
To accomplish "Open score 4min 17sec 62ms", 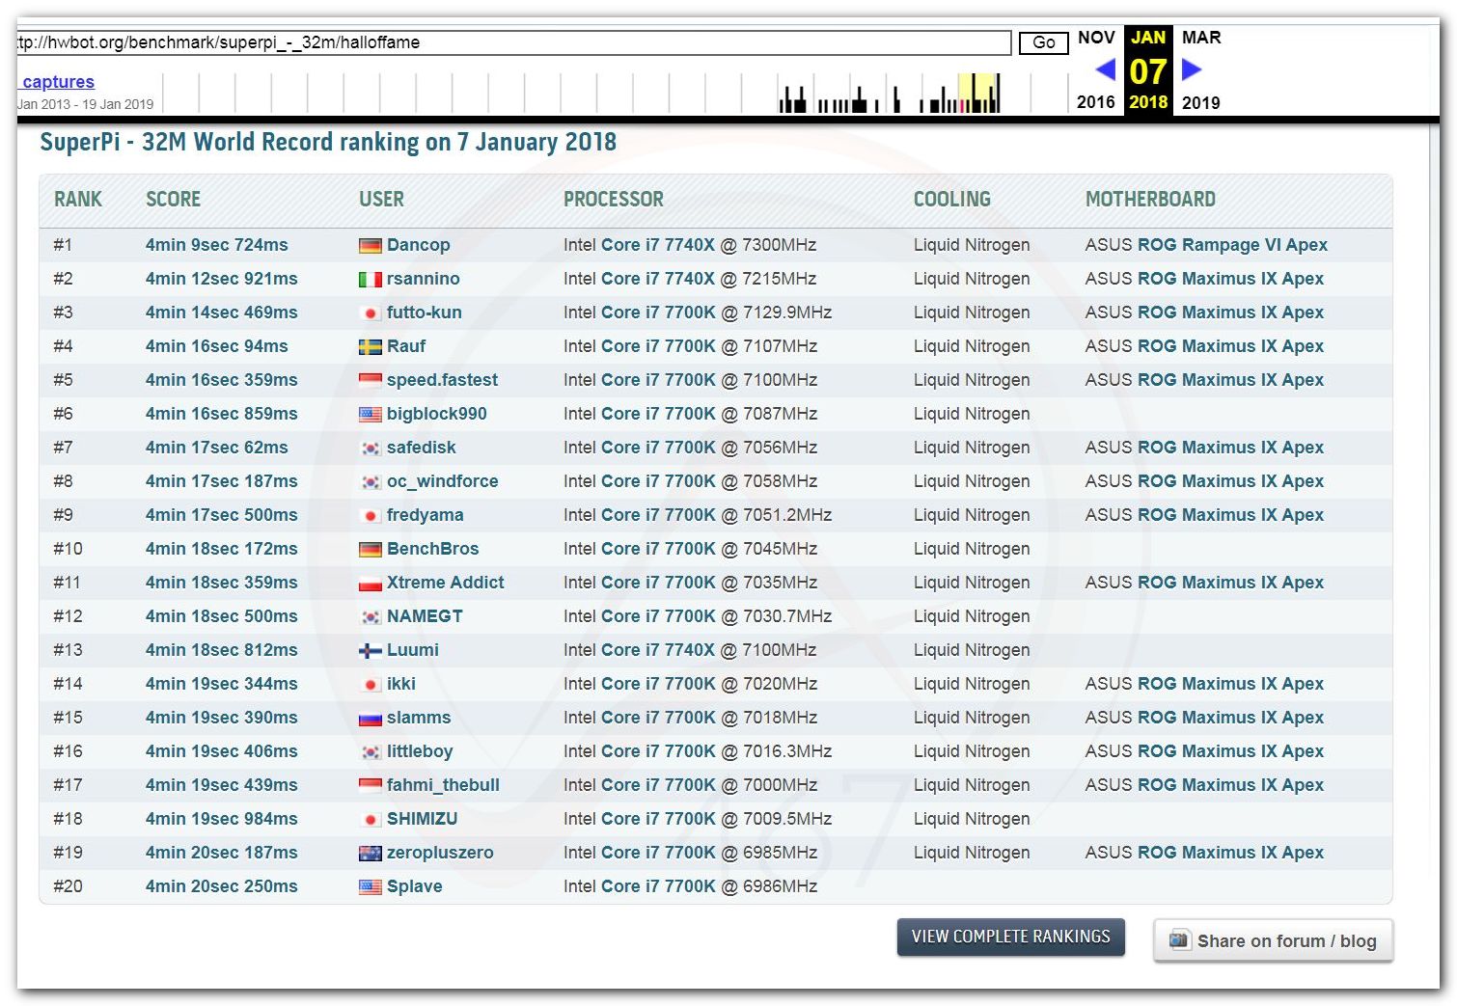I will click(216, 448).
